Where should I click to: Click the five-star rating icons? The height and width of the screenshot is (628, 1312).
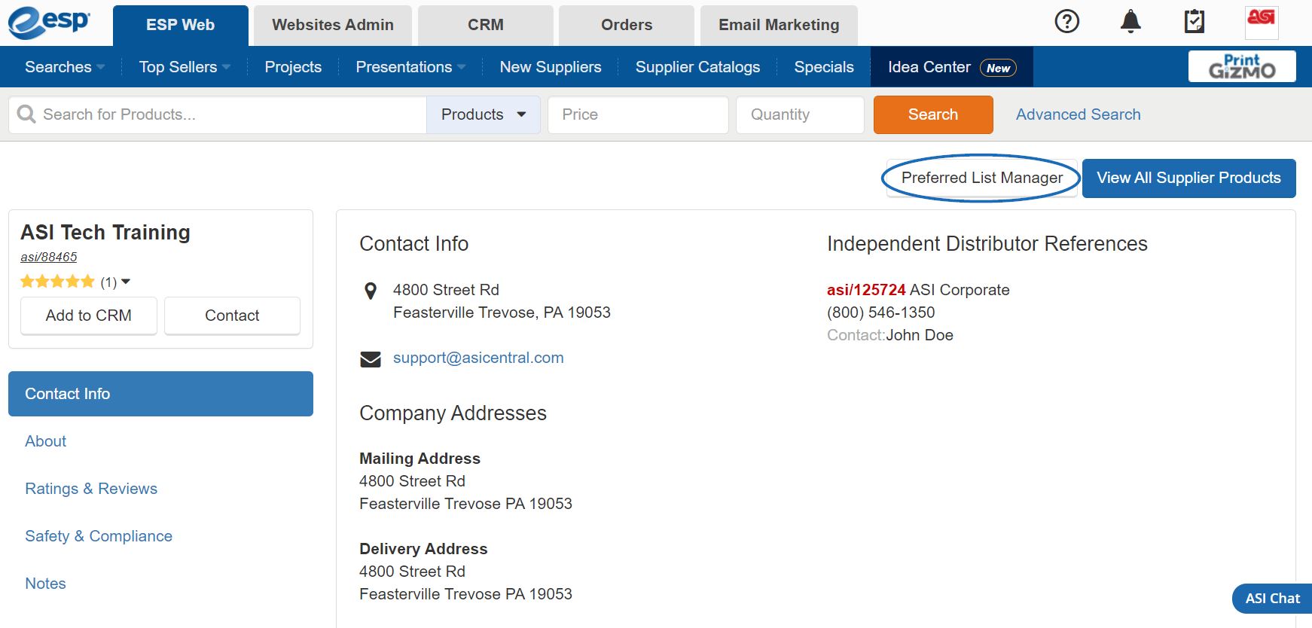57,282
